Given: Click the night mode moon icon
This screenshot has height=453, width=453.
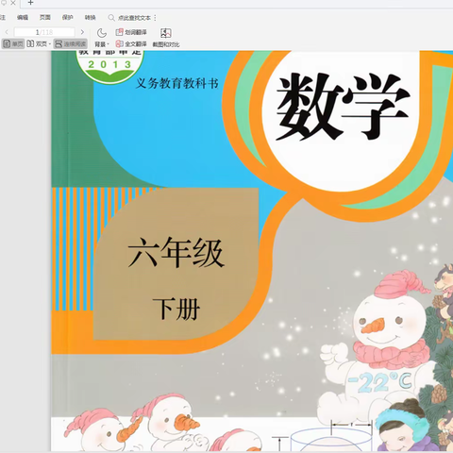Looking at the screenshot, I should point(102,33).
